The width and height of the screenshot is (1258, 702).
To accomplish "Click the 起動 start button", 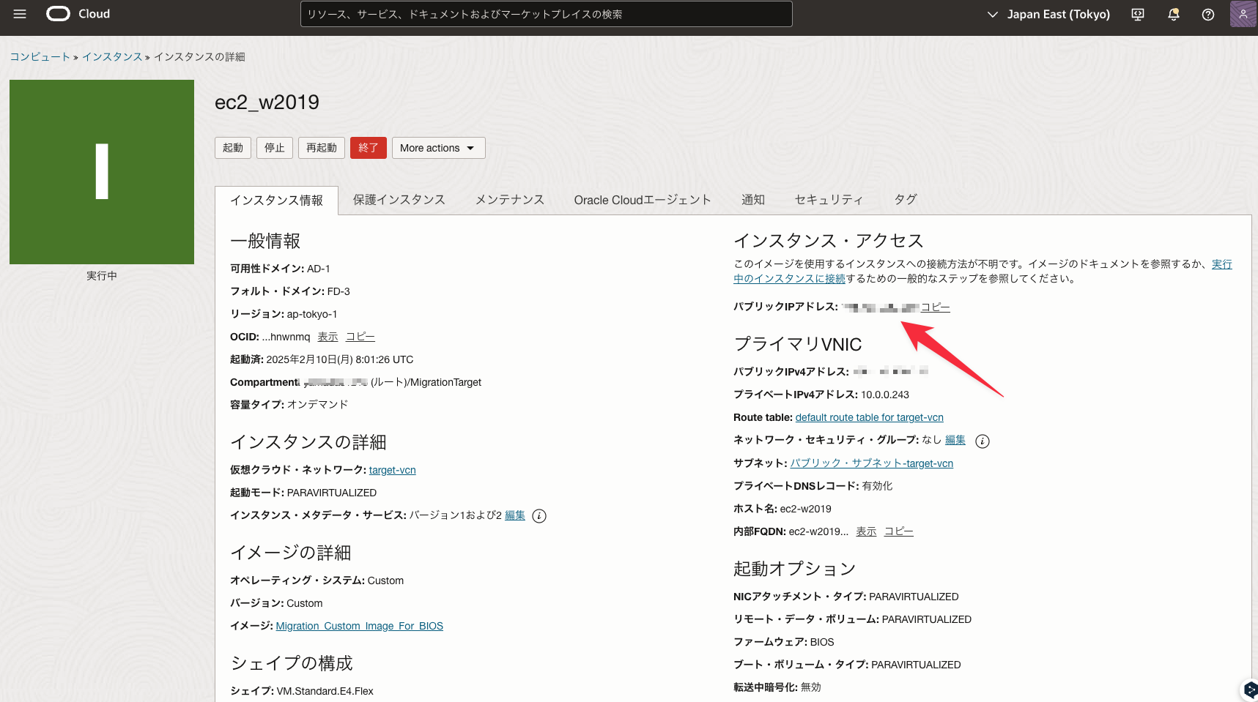I will [x=233, y=148].
